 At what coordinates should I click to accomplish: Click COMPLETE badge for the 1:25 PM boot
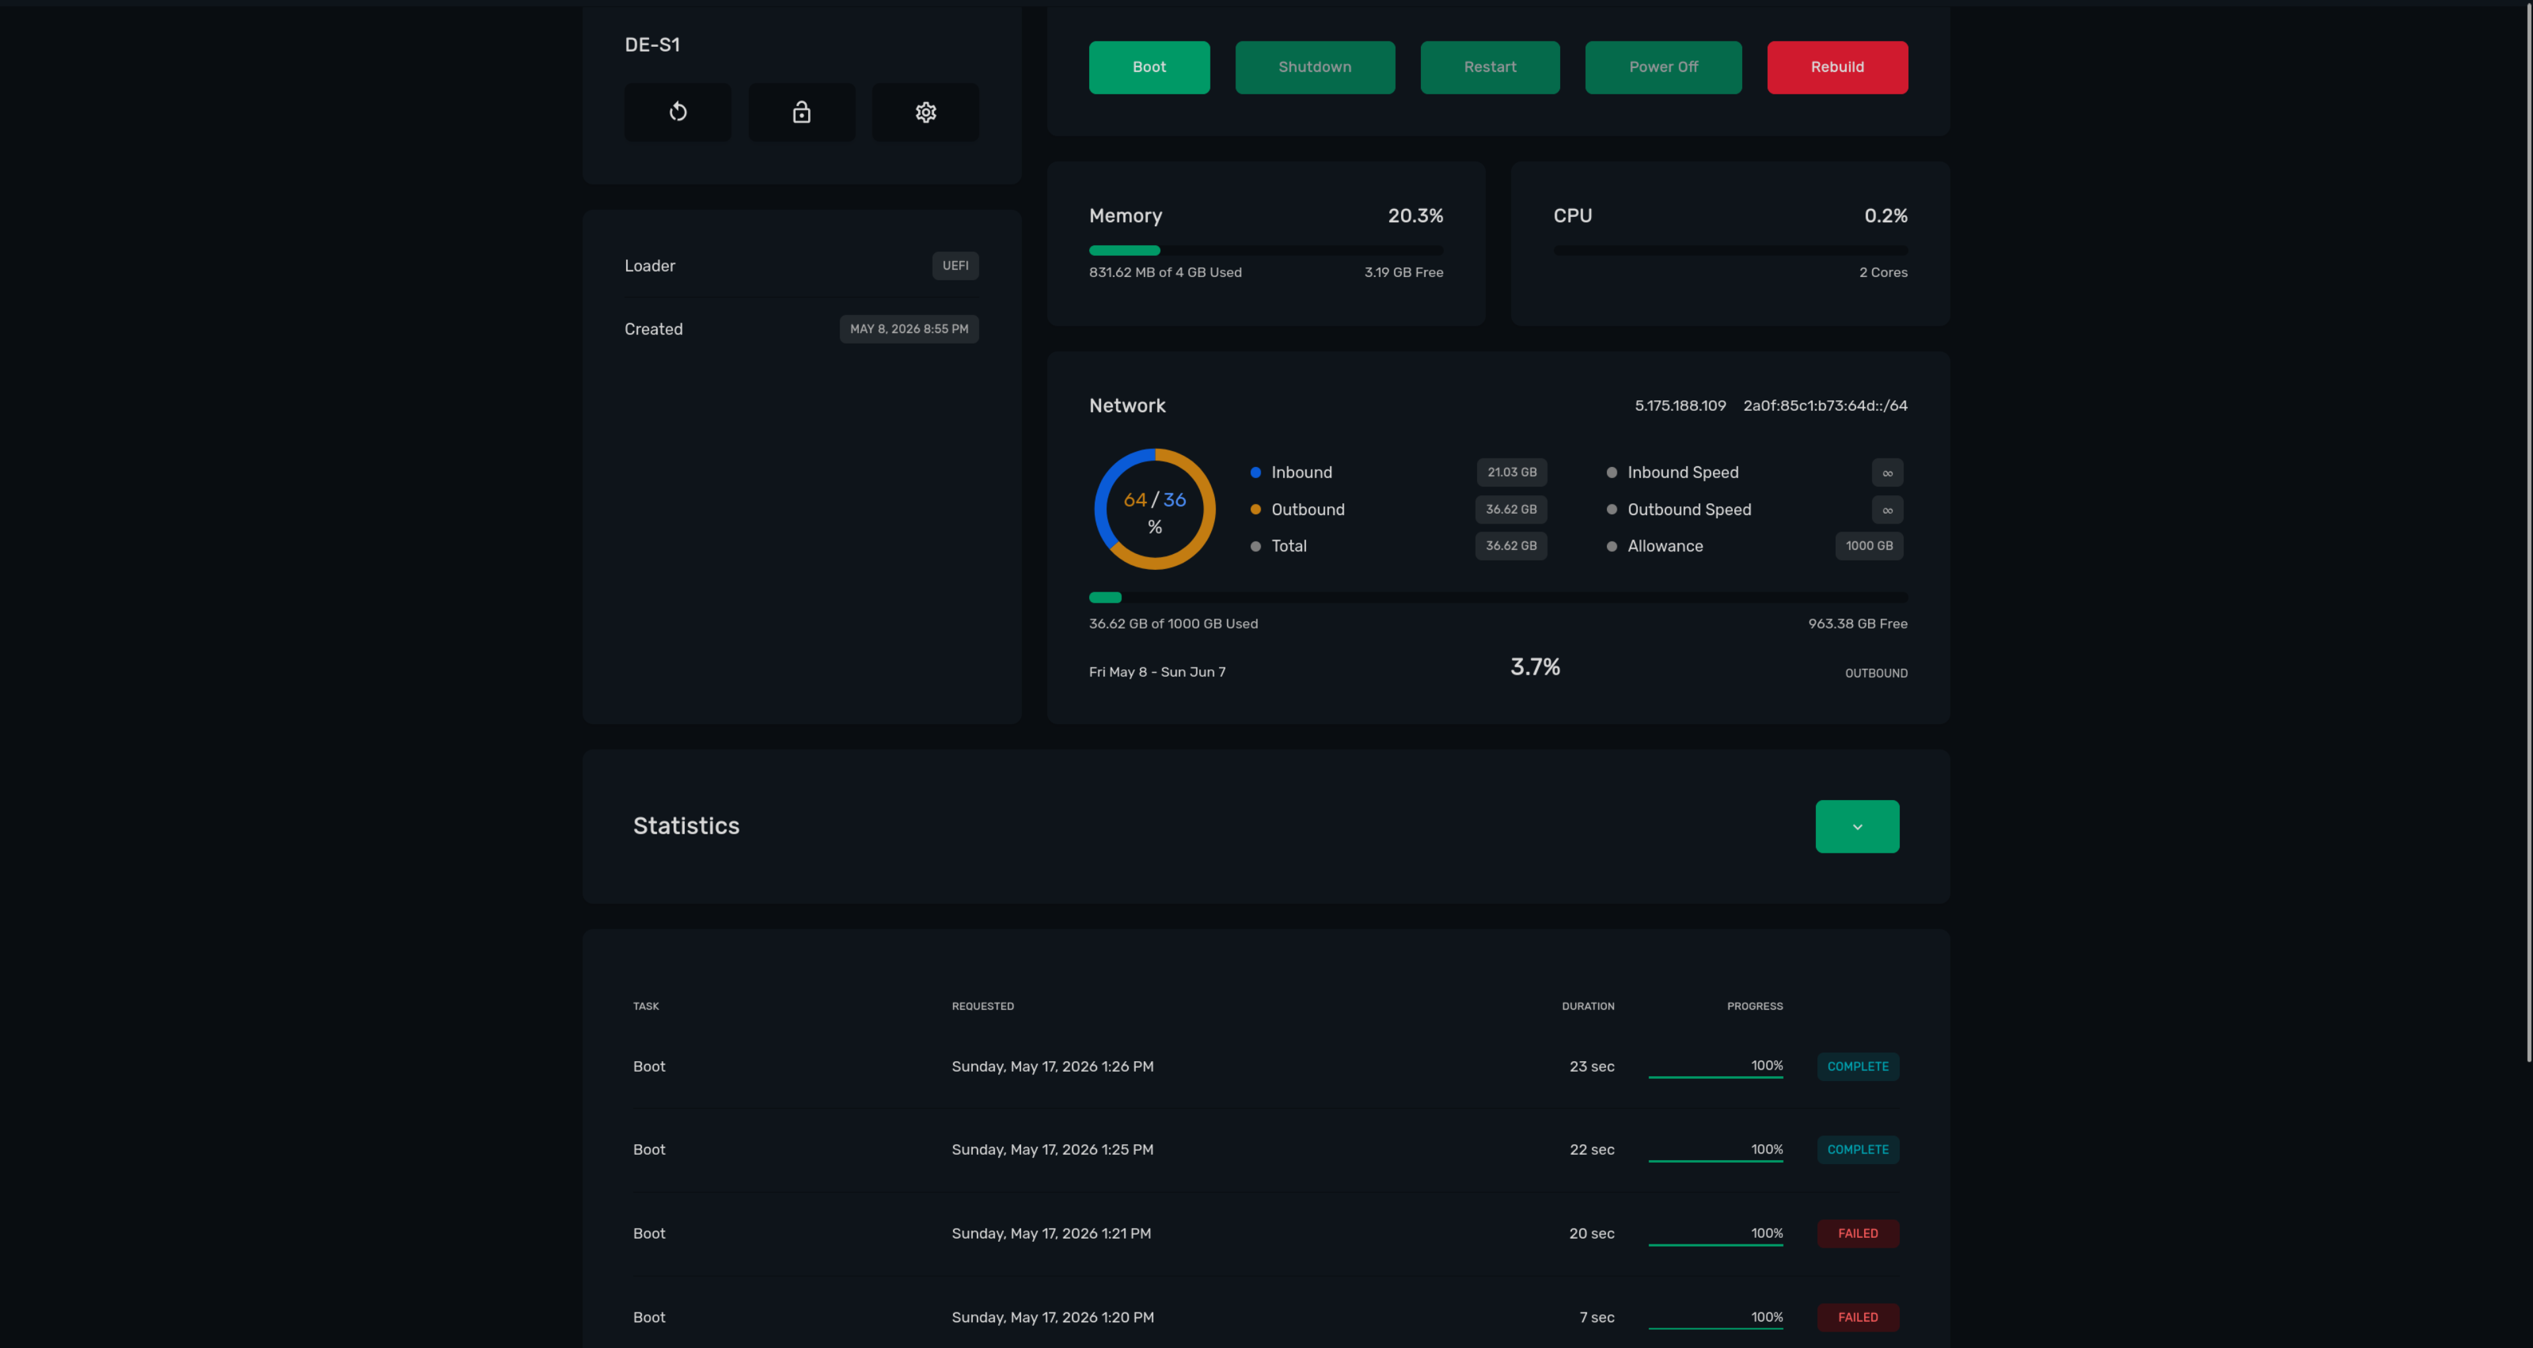(x=1858, y=1149)
